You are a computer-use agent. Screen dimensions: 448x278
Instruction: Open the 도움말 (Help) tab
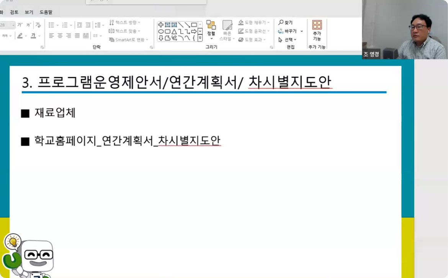46,12
